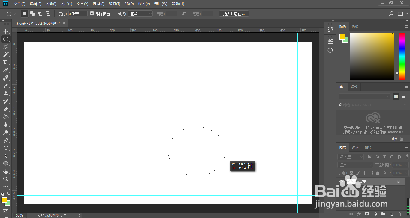The image size is (410, 218).
Task: Add a layer style with fx icon
Action: point(359,214)
